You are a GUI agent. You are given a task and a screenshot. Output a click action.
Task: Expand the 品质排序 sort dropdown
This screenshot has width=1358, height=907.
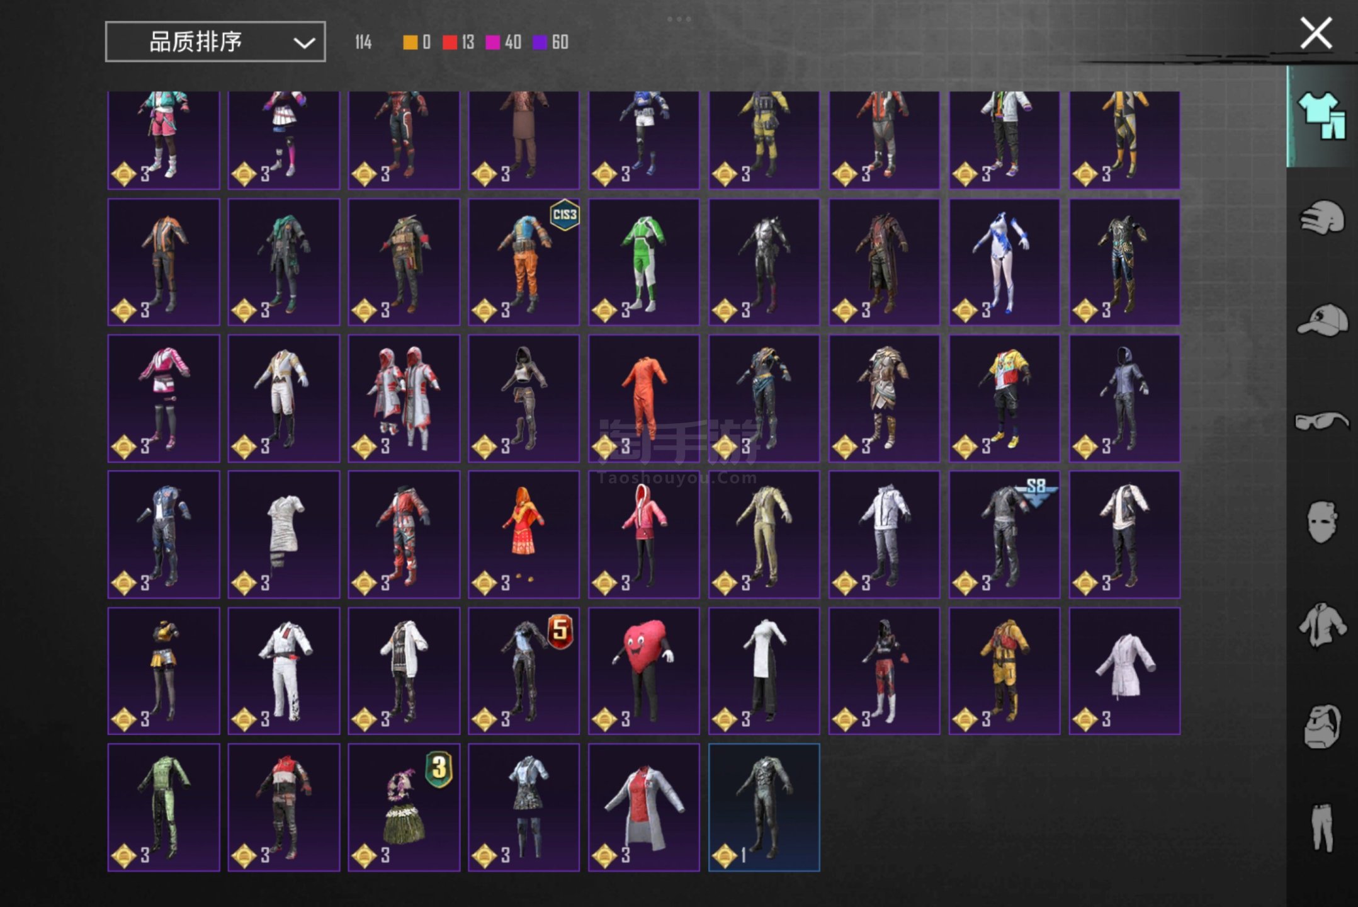[215, 42]
